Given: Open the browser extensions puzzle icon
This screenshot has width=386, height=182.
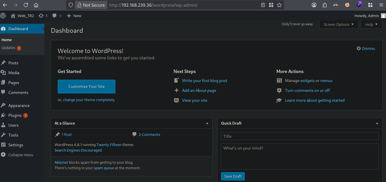Looking at the screenshot, I should (325, 5).
